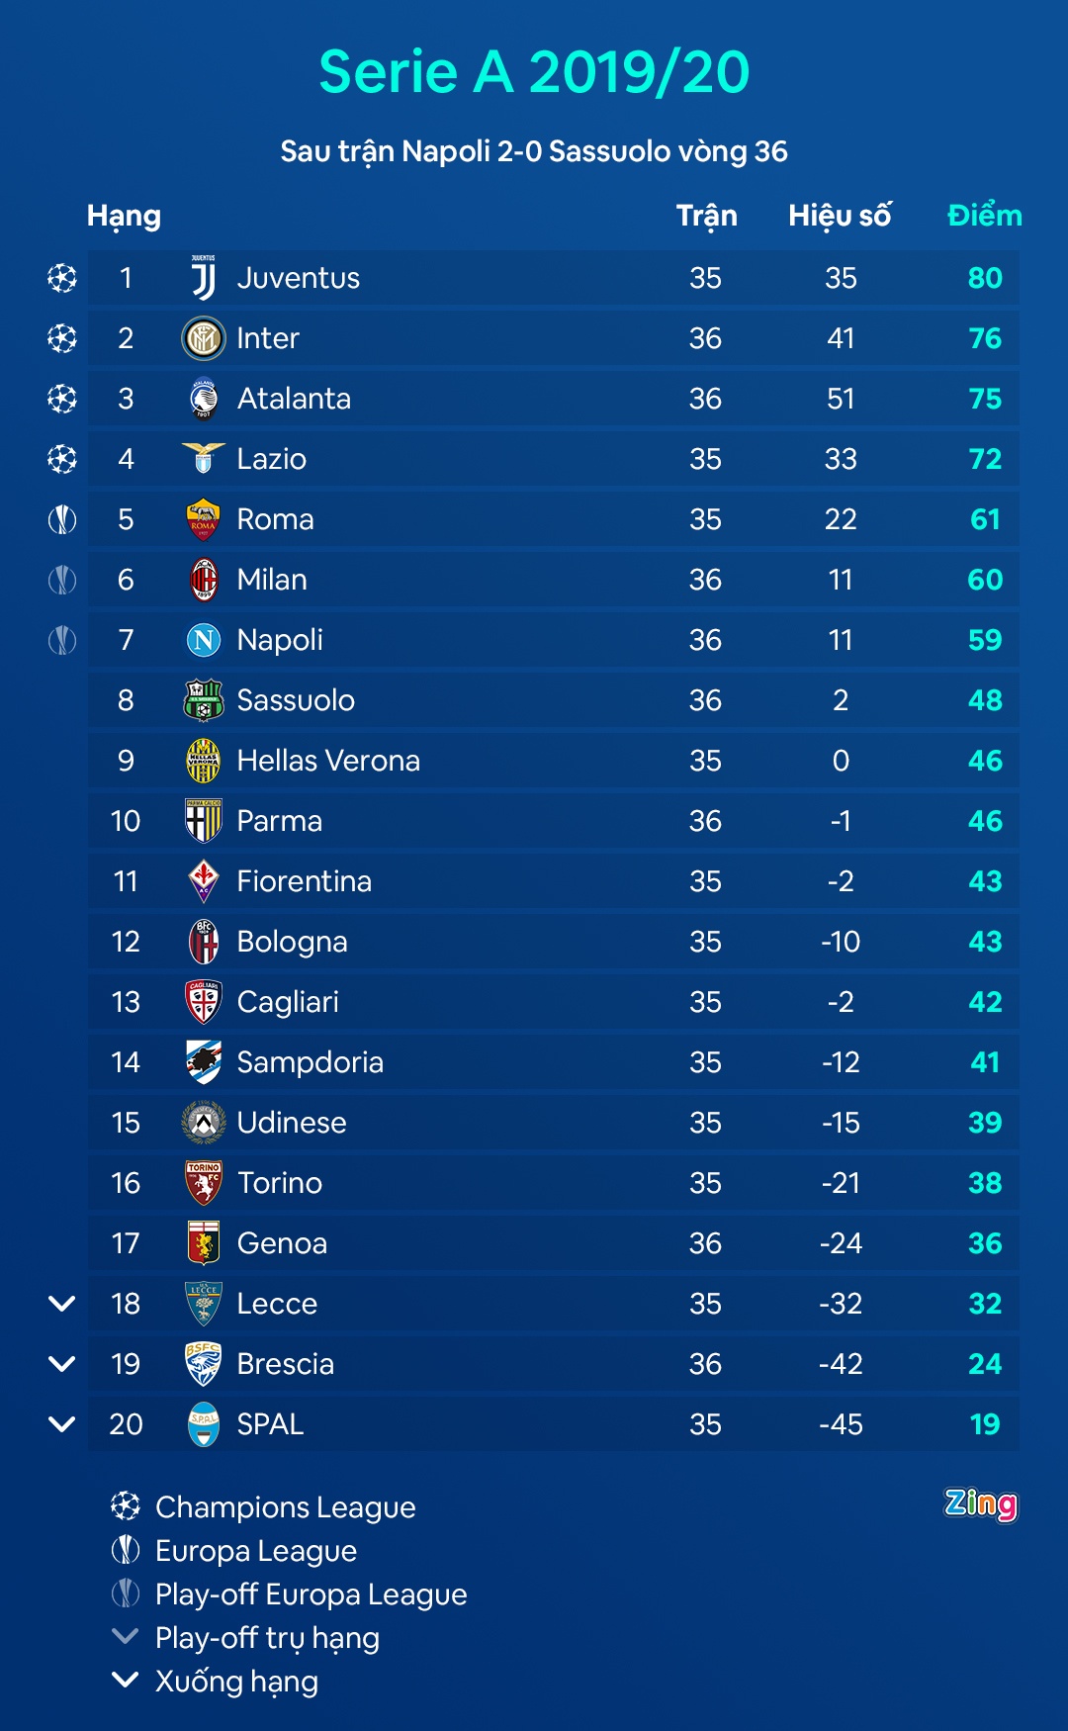
Task: Click the Serie A 2019/20 title
Action: click(x=534, y=72)
